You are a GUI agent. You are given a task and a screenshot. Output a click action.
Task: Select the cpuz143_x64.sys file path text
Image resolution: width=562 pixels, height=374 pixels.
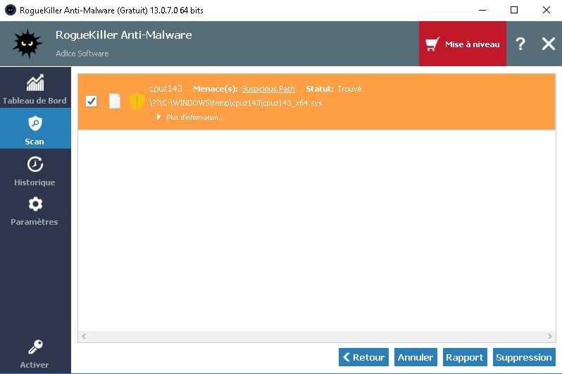coord(236,103)
